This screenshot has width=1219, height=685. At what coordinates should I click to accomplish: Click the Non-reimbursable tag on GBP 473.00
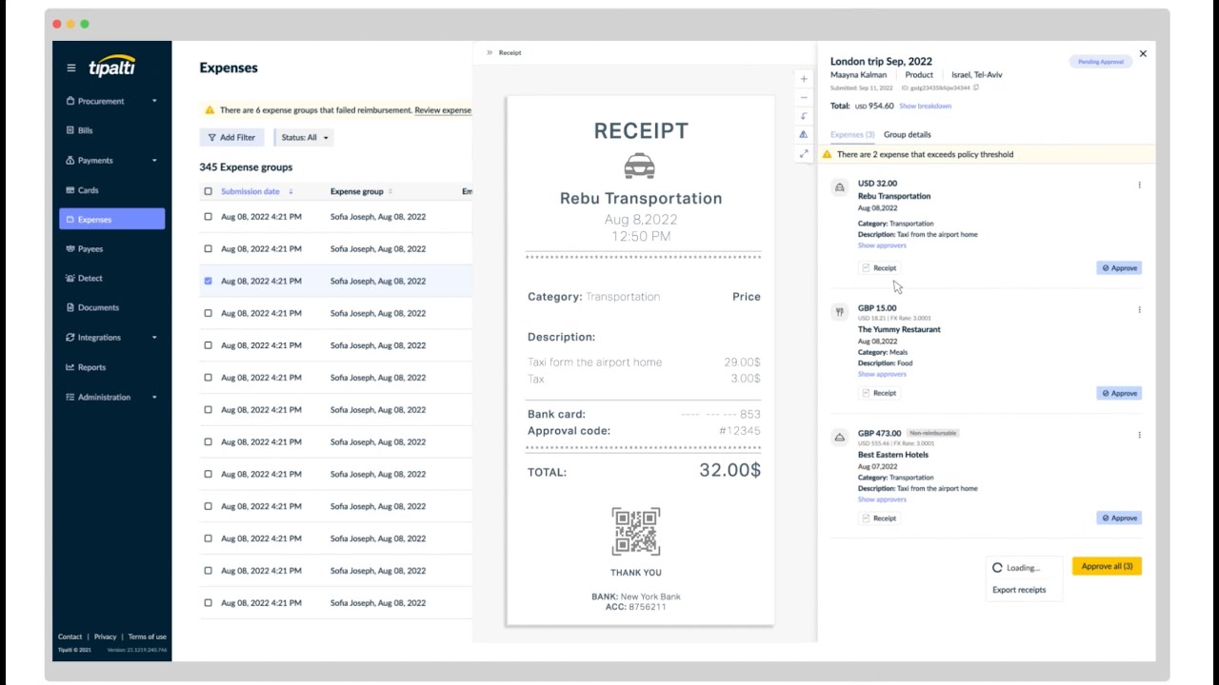[x=932, y=433]
